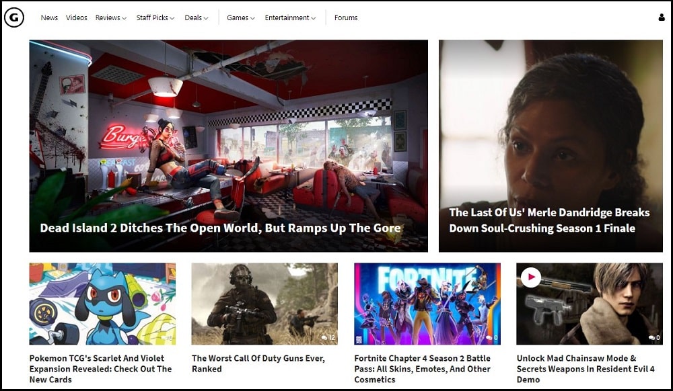
Task: Open the user account profile icon
Action: click(662, 17)
